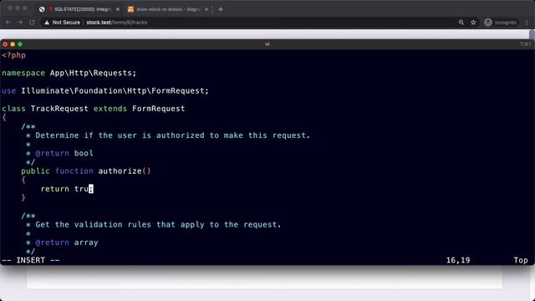Open the browser three-dot menu
The width and height of the screenshot is (535, 301).
pos(527,23)
